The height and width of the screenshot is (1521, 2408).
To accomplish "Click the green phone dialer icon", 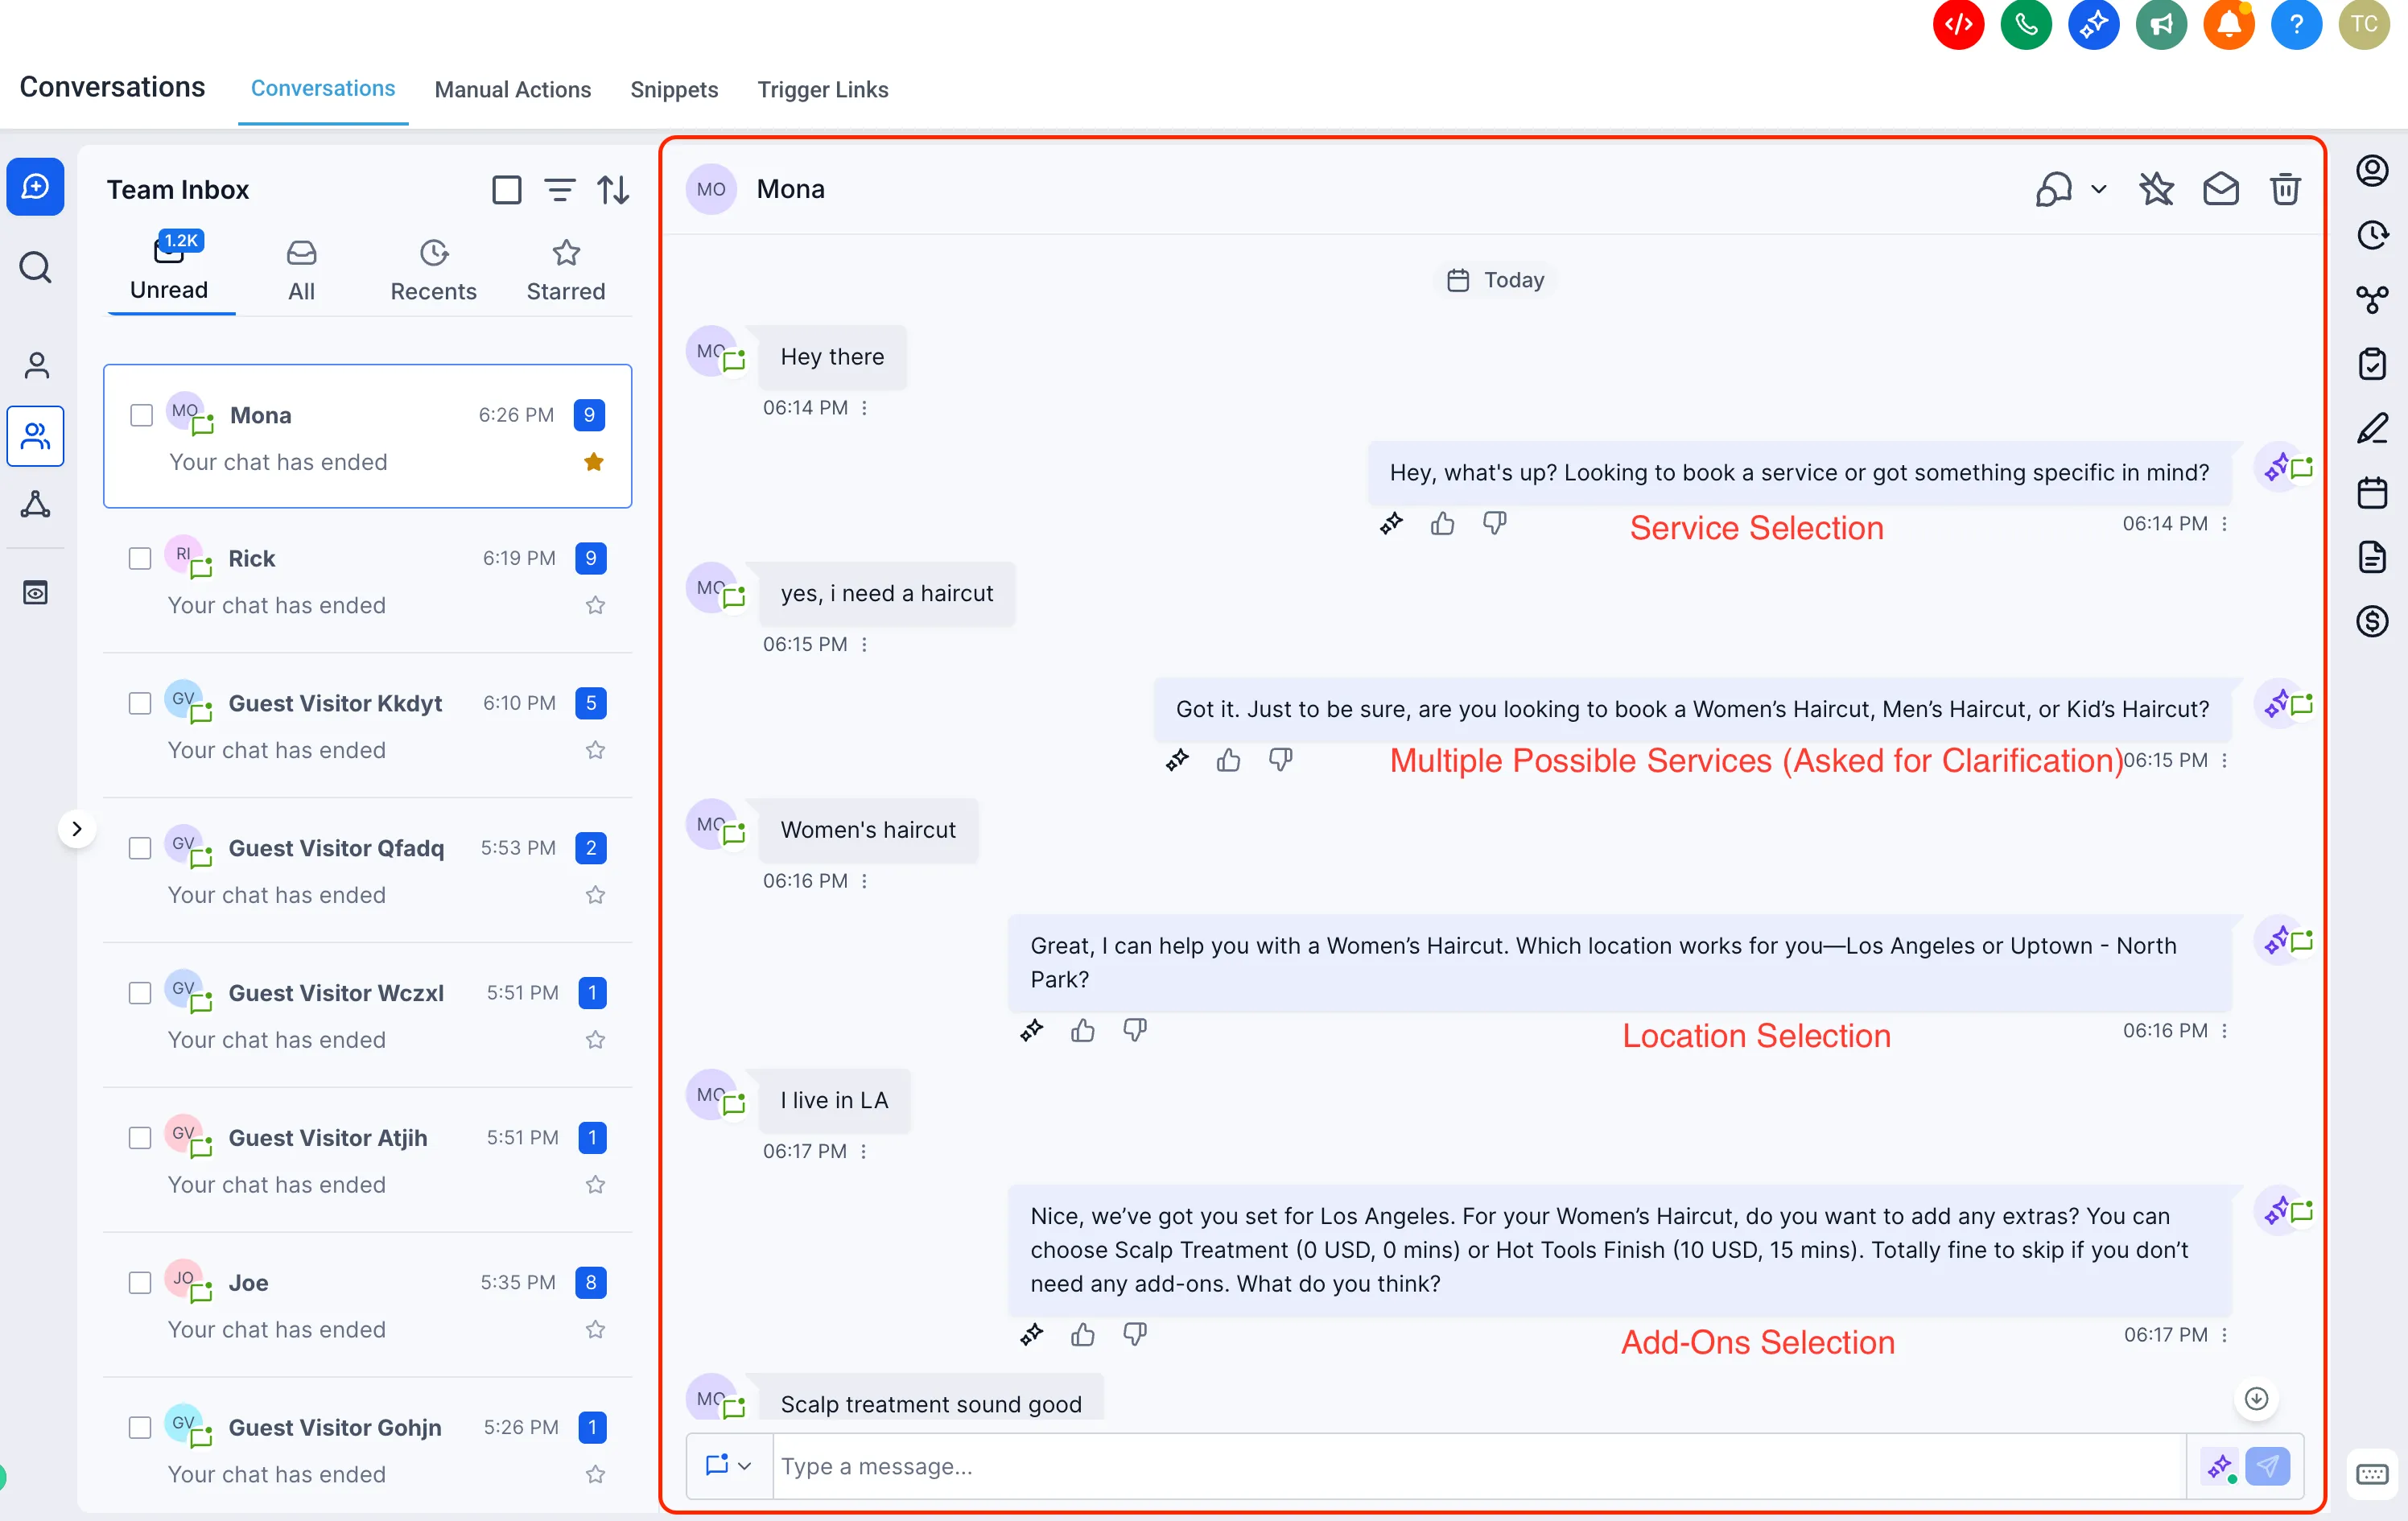I will click(x=2026, y=24).
